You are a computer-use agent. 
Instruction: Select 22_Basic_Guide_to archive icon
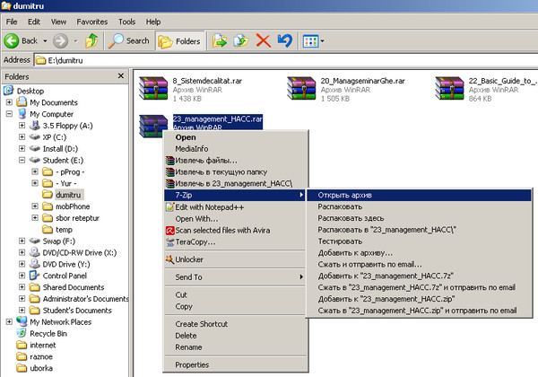coord(449,89)
